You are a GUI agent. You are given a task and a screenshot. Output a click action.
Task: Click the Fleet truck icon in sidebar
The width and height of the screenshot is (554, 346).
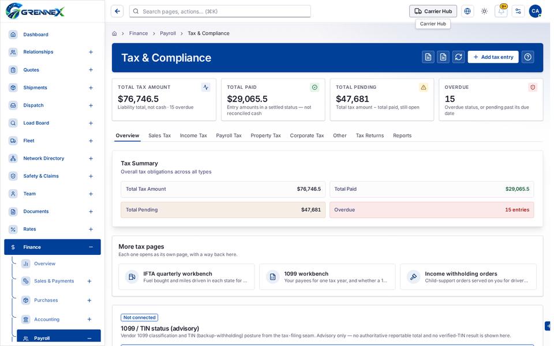click(x=13, y=141)
